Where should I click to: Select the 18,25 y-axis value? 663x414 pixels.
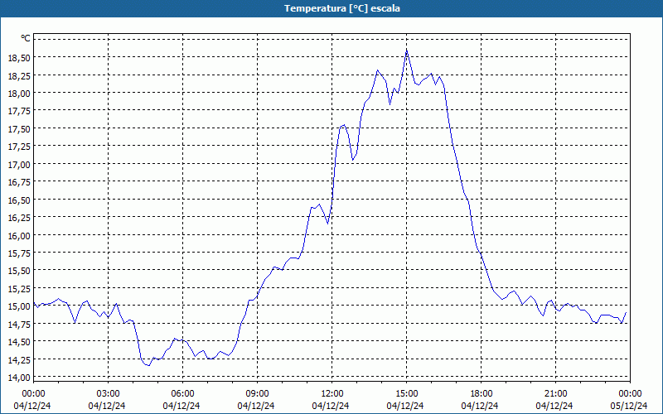[x=19, y=75]
